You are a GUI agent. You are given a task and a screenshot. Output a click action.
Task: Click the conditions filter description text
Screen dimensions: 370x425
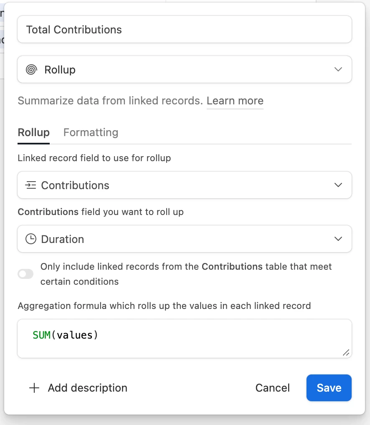click(x=186, y=274)
